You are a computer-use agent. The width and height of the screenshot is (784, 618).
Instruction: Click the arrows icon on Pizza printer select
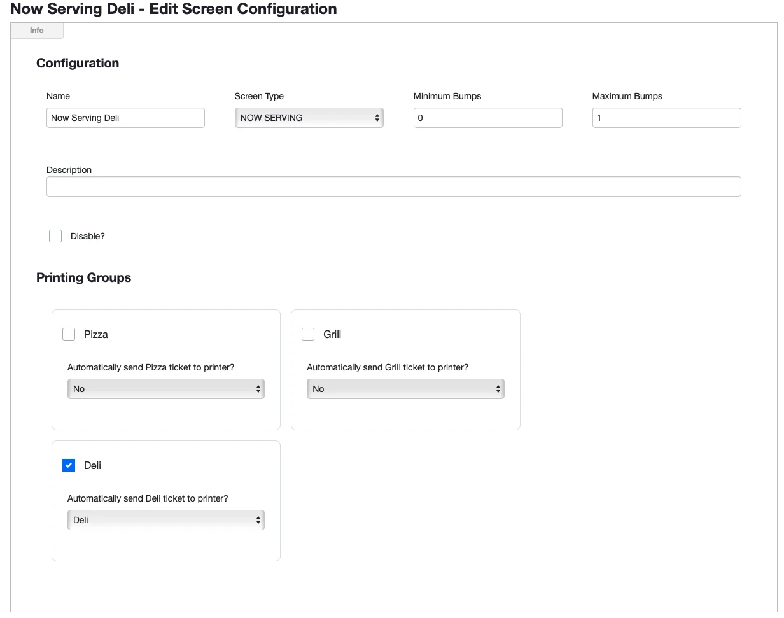[260, 388]
